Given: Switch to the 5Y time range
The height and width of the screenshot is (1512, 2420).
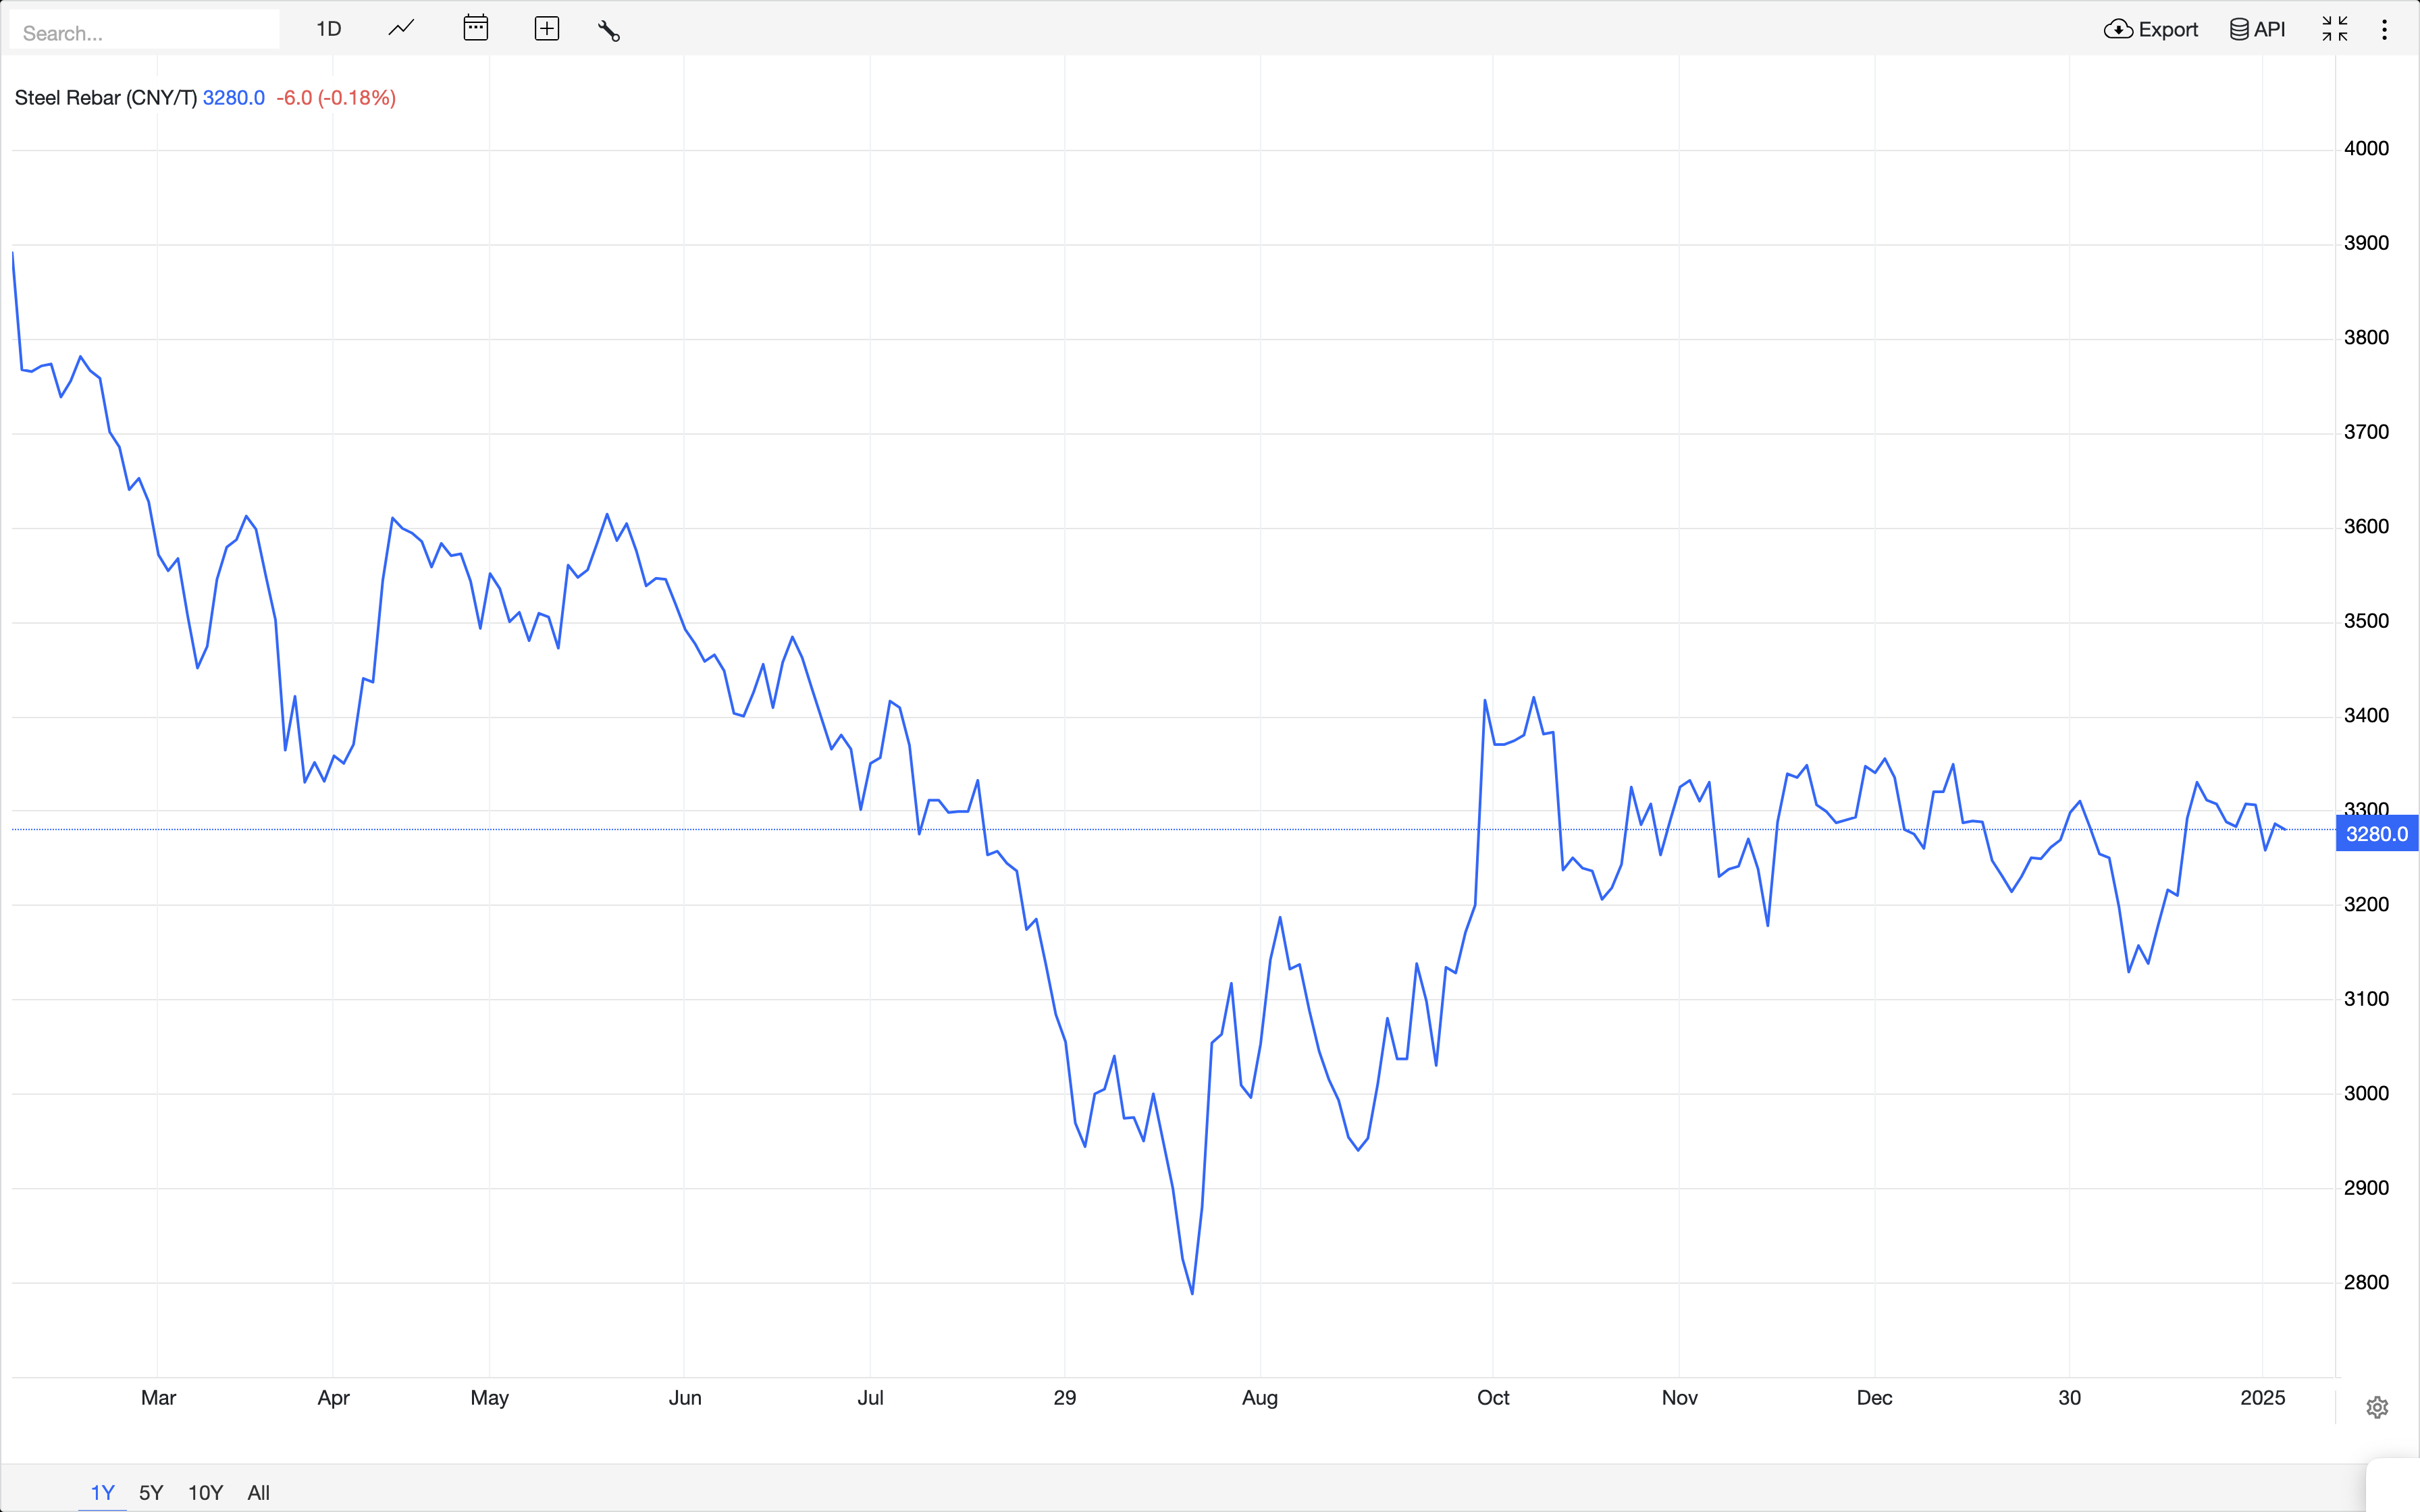Looking at the screenshot, I should click(x=151, y=1492).
